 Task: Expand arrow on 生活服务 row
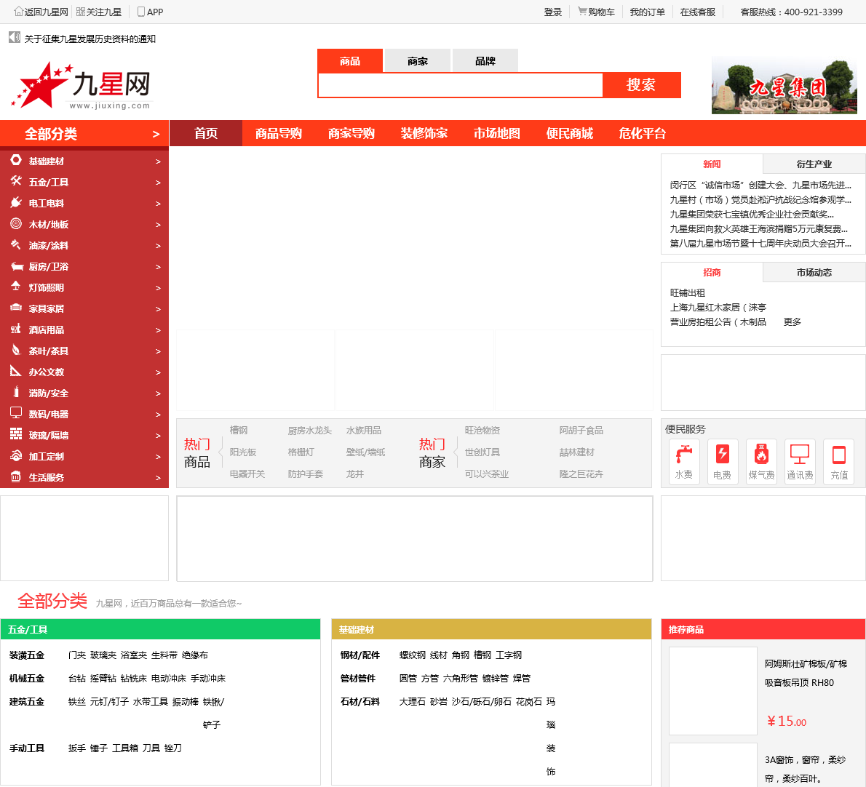tap(158, 478)
